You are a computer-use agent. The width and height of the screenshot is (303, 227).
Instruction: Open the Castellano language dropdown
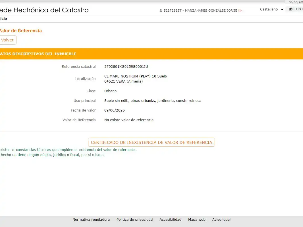[271, 9]
